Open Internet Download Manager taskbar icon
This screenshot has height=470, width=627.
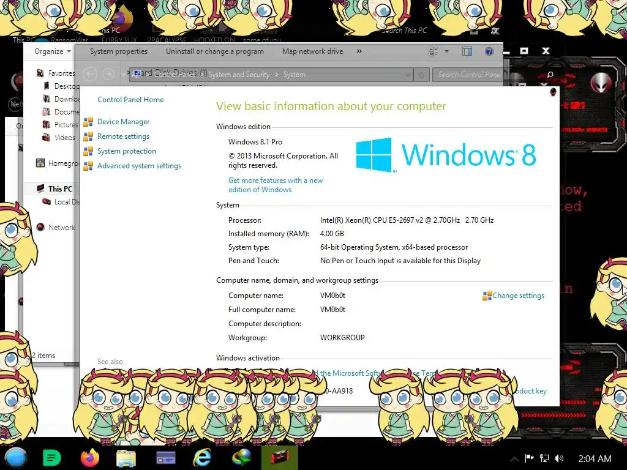(241, 458)
